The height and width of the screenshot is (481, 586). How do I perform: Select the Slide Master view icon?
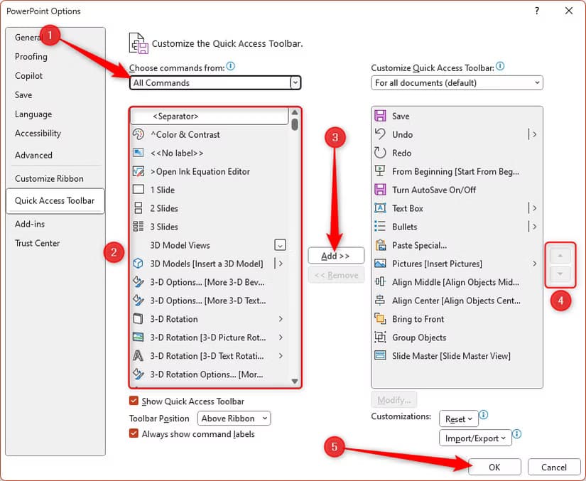(380, 355)
